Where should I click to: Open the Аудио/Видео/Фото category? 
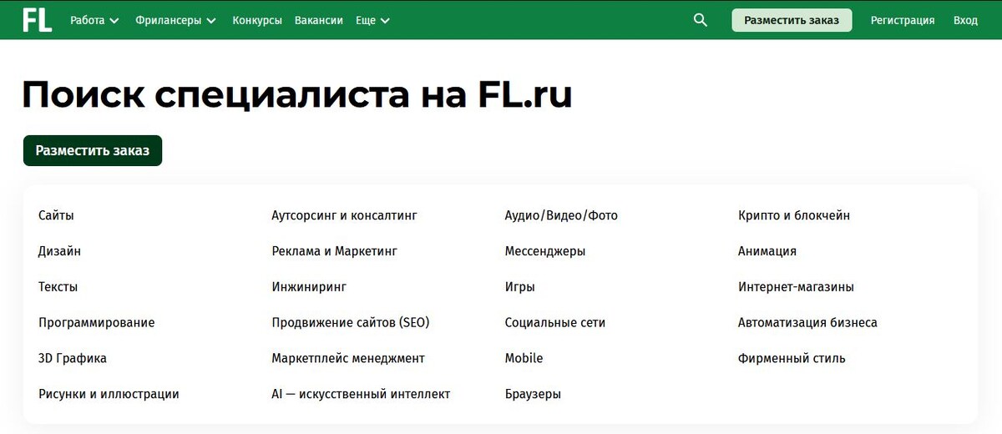pos(561,215)
